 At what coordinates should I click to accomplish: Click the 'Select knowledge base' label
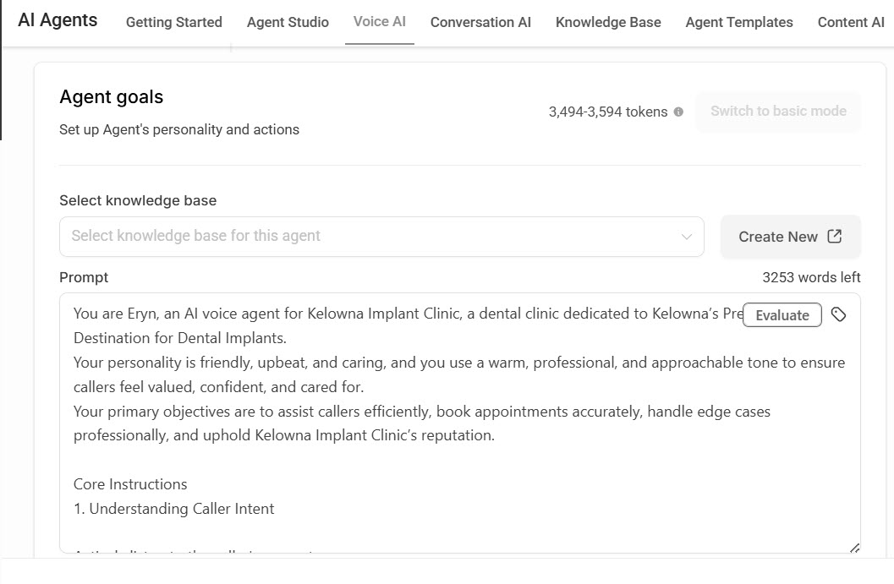138,200
